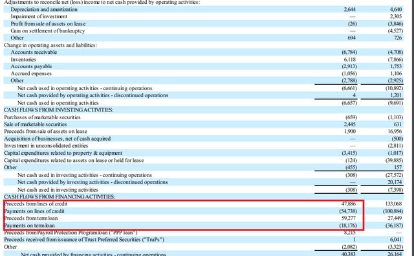Image resolution: width=414 pixels, height=256 pixels.
Task: Select the proceeds value 16,956
Action: pos(395,132)
